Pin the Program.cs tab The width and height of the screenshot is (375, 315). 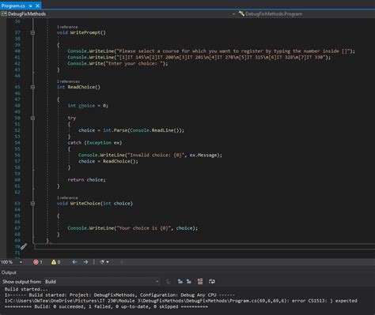pyautogui.click(x=31, y=6)
